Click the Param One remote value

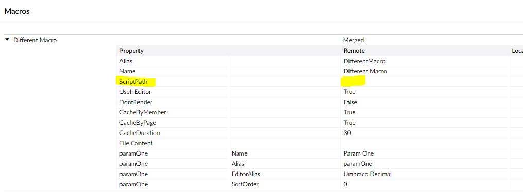pos(359,153)
